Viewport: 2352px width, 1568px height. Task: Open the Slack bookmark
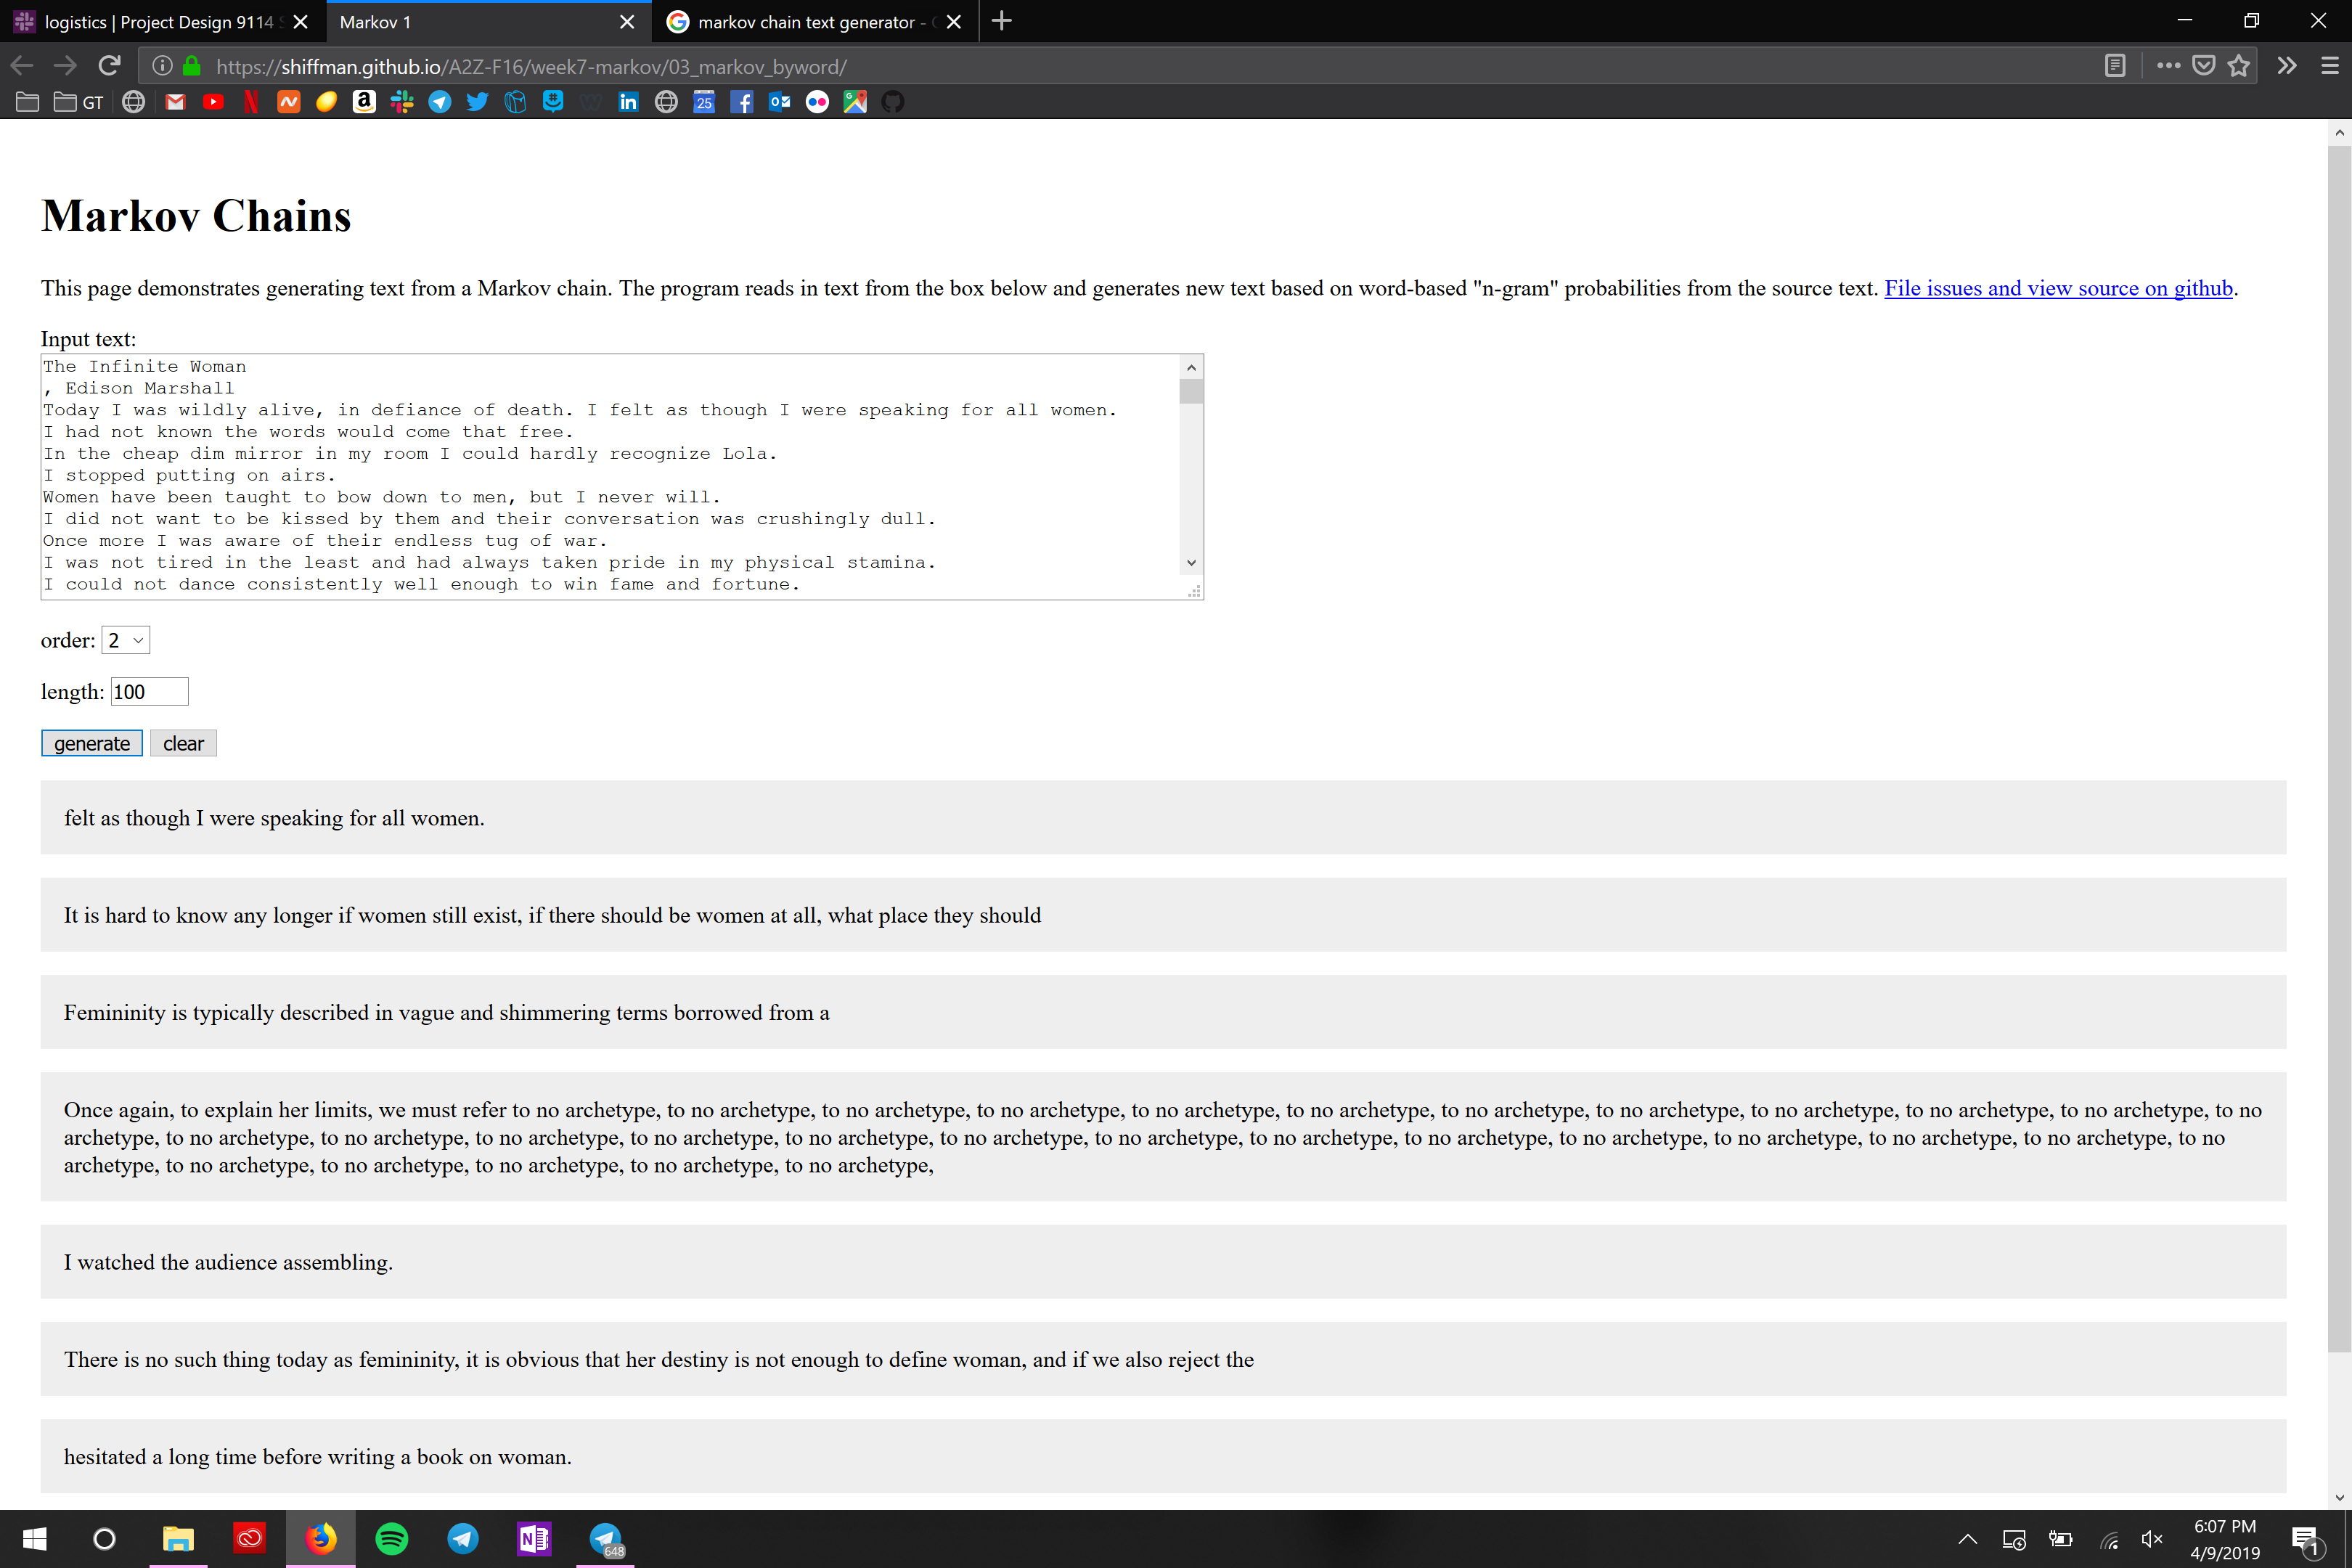402,102
